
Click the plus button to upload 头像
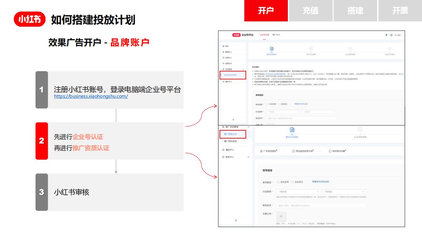click(x=281, y=216)
